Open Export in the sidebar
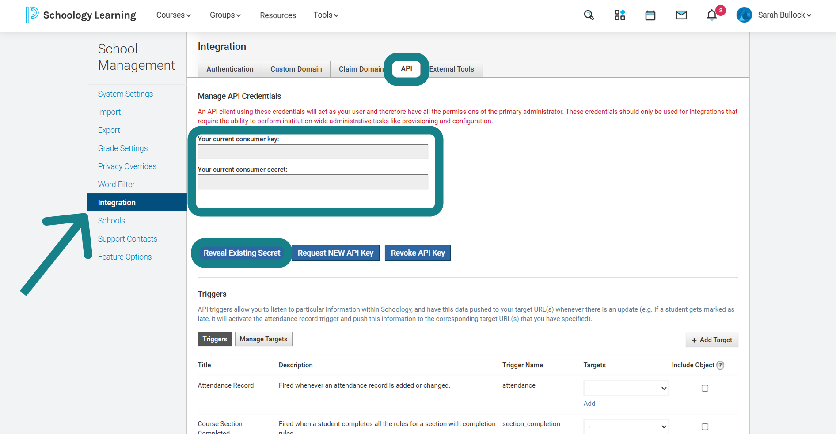This screenshot has width=836, height=434. (109, 130)
